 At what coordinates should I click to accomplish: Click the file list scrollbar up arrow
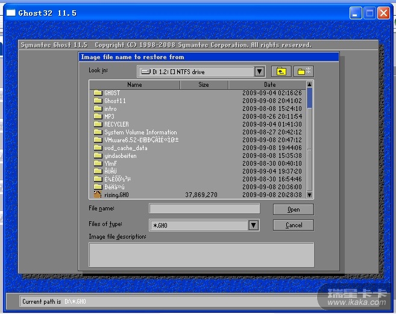pos(310,85)
